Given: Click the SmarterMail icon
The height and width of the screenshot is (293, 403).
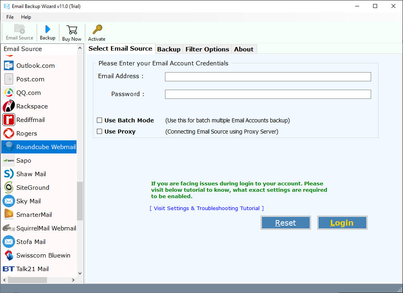Looking at the screenshot, I should (9, 214).
